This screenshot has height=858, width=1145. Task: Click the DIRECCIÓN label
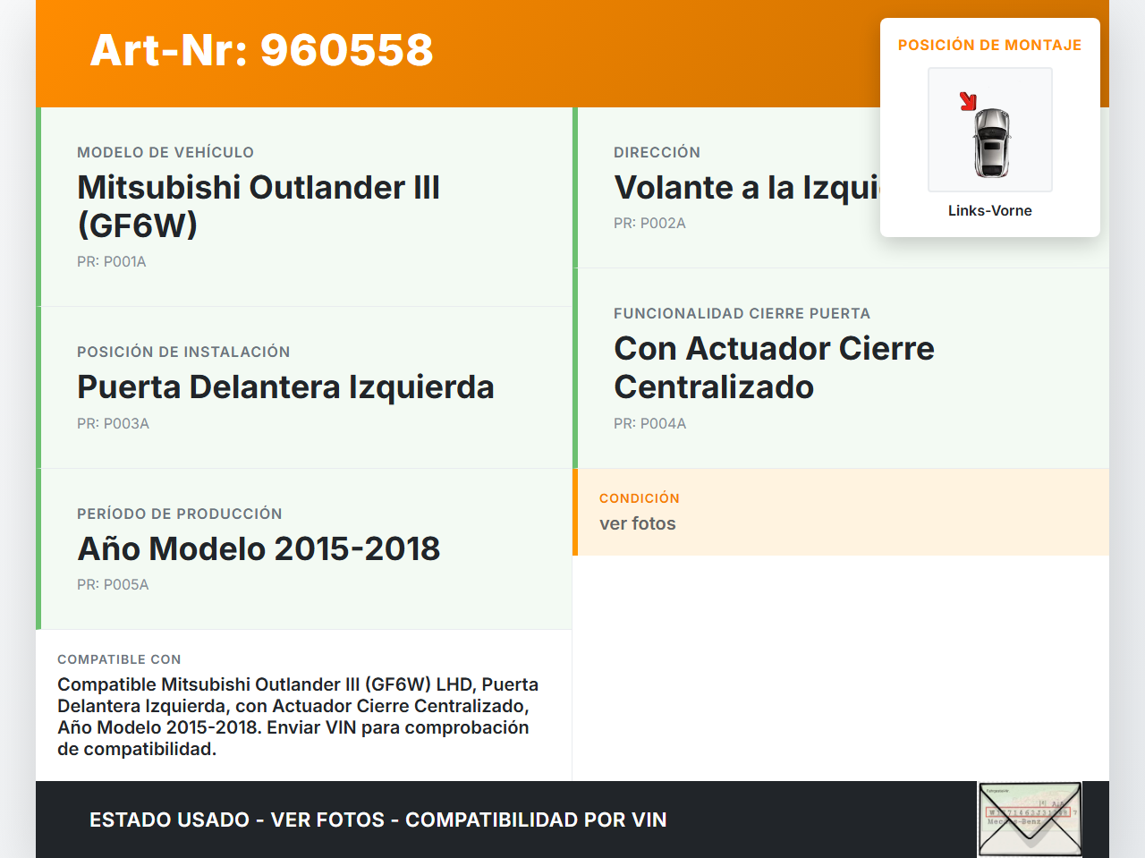point(657,152)
